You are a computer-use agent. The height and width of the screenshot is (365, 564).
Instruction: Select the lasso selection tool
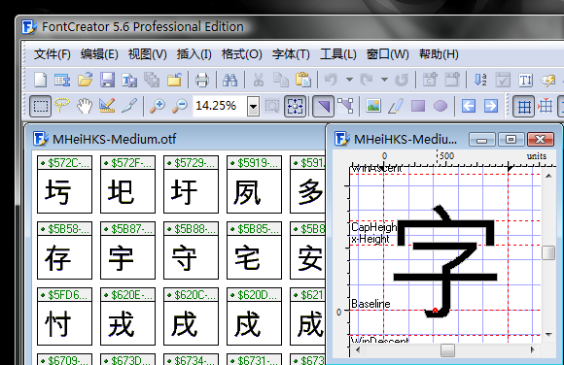[x=62, y=106]
